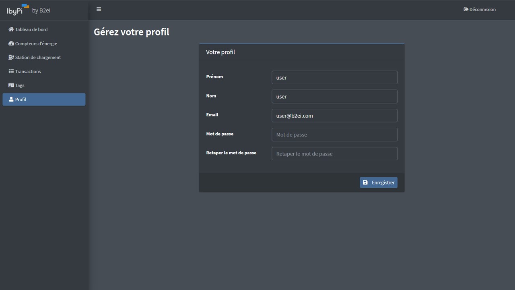This screenshot has height=290, width=515.
Task: Select the Profil menu item
Action: (x=44, y=99)
